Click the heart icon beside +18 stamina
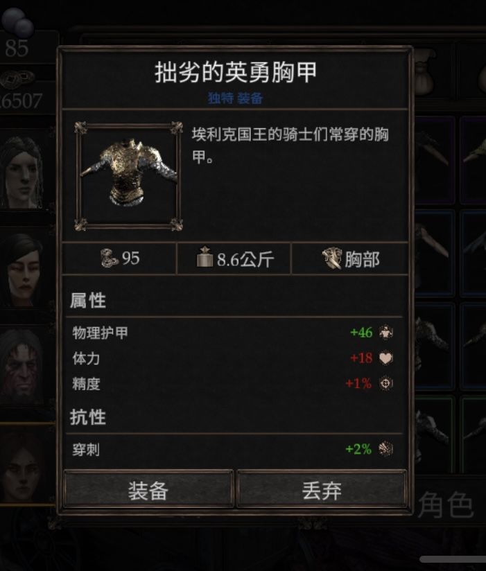Screen dimensions: 486x571 coord(385,358)
